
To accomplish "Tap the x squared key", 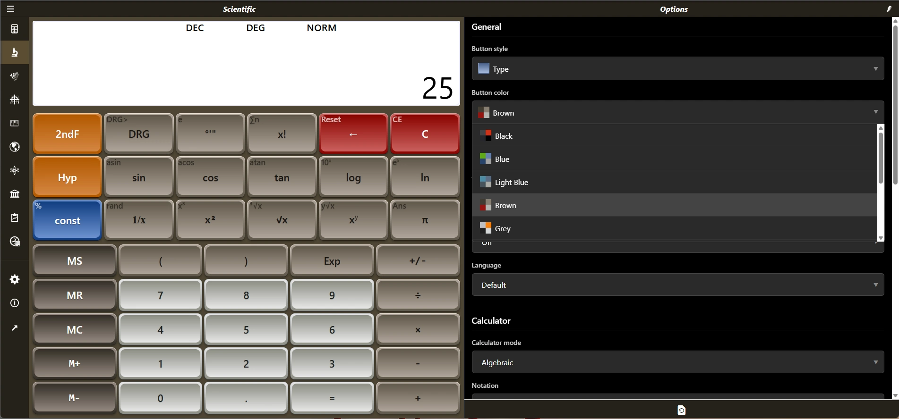I will 210,220.
